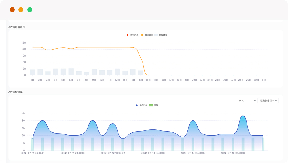Click the yellow minimize window dot

[x=21, y=10]
